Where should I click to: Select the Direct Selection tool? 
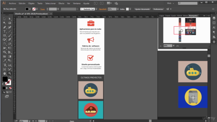9,19
